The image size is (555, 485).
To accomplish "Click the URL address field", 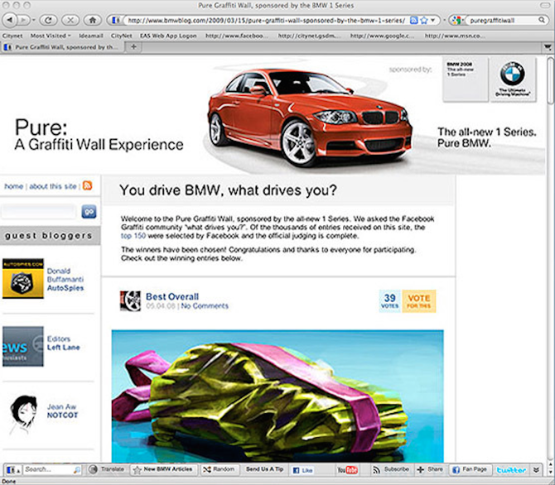I will click(x=266, y=21).
